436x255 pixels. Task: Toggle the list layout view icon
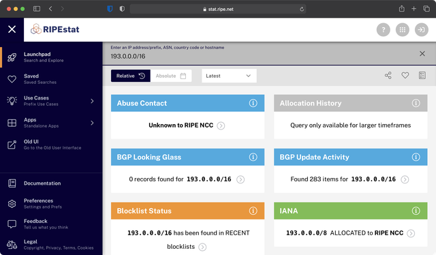click(422, 76)
